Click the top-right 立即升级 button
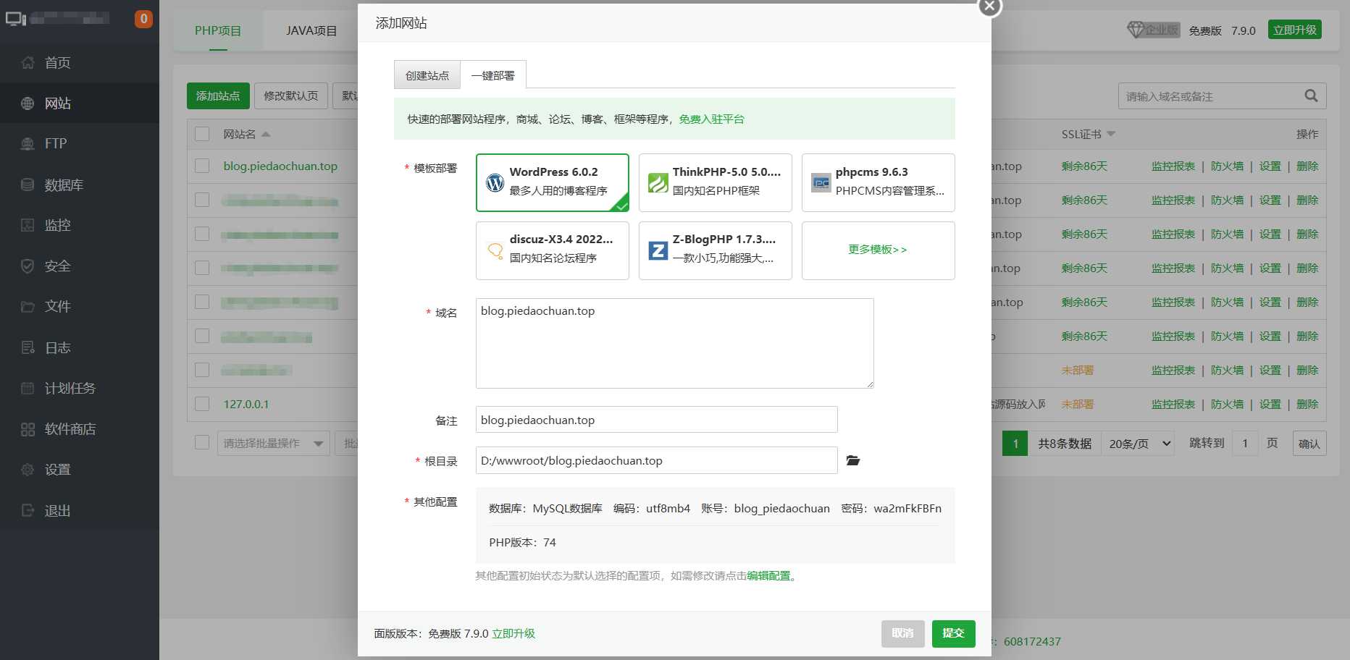The image size is (1350, 660). (1295, 30)
